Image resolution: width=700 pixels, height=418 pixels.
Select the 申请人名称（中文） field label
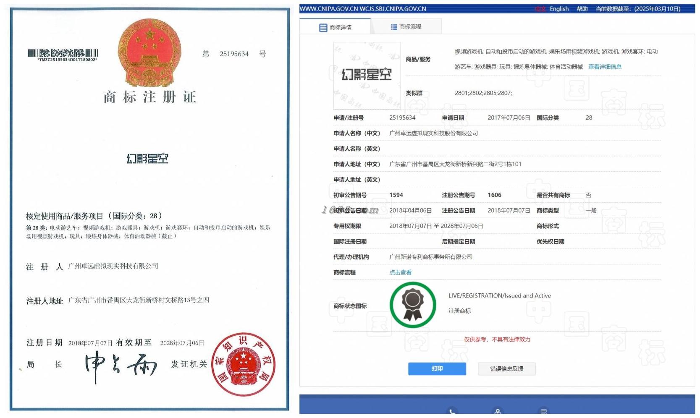tap(357, 133)
